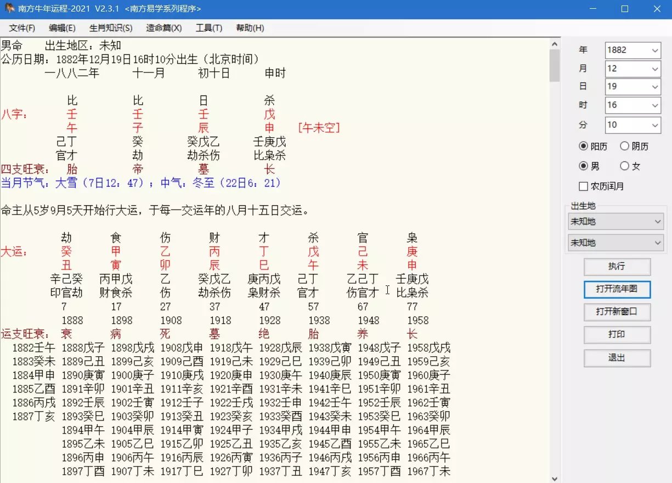Viewport: 672px width, 483px height.
Task: Click the 打印 button to print
Action: tap(617, 334)
